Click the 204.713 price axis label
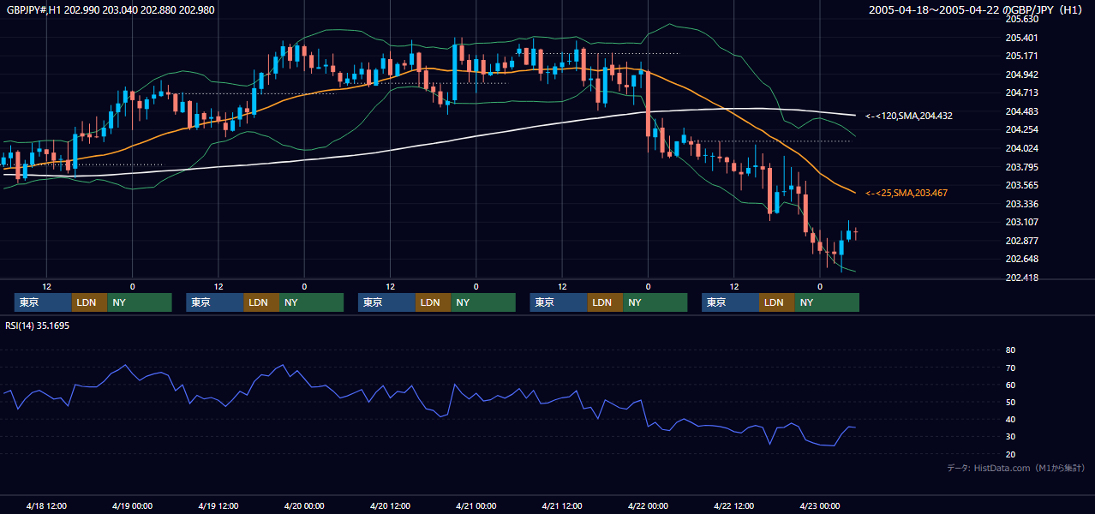1095x514 pixels. (1022, 93)
